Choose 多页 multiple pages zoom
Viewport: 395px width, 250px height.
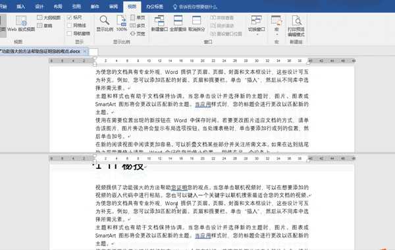138,26
